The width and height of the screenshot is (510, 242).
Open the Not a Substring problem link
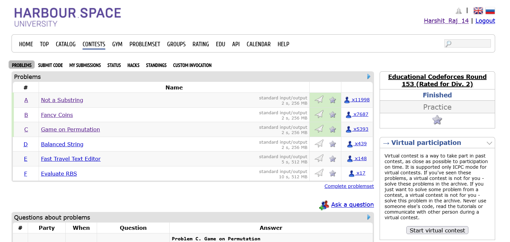coord(62,100)
